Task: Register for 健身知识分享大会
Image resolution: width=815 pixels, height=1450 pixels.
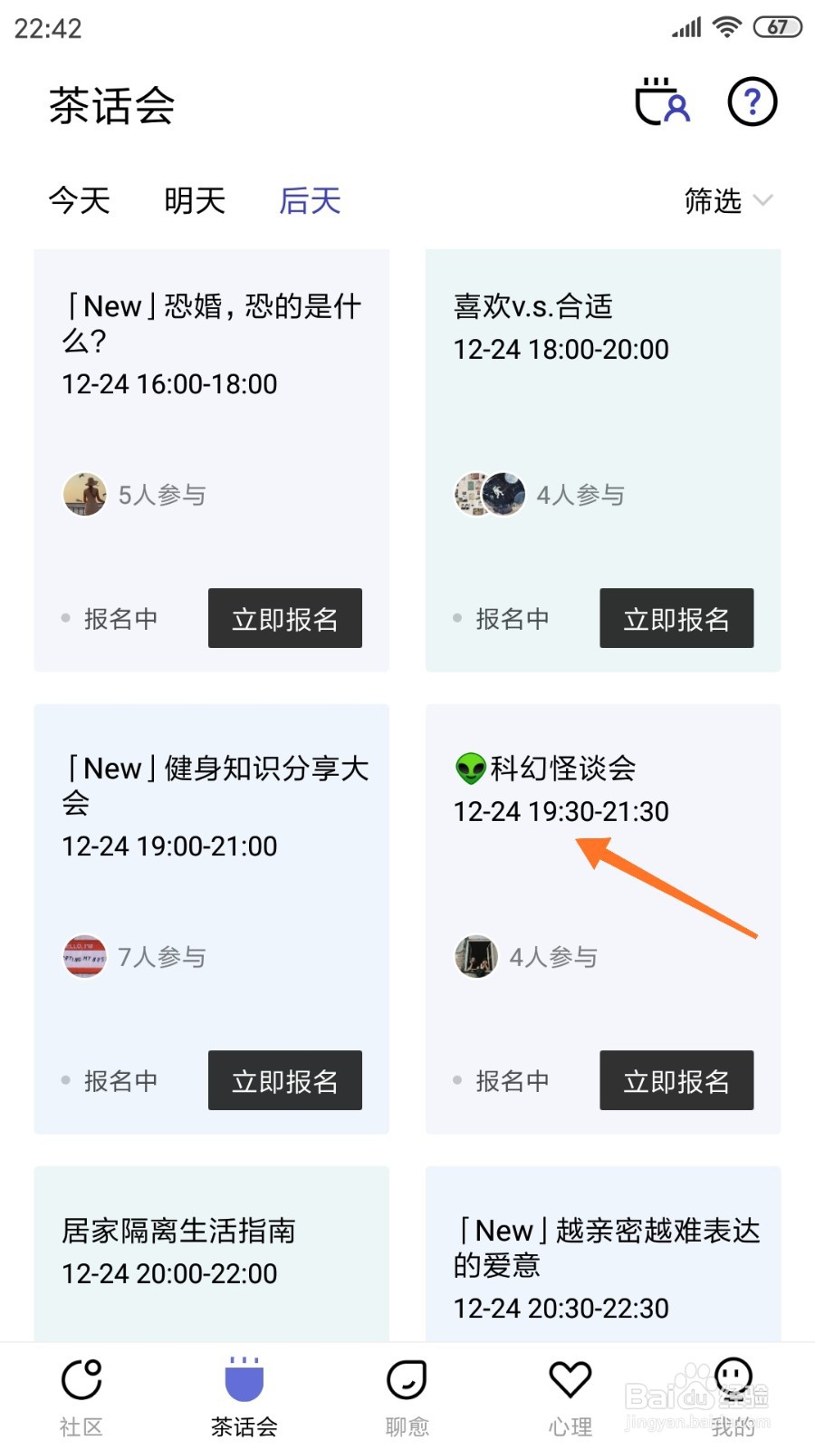Action: 285,1080
